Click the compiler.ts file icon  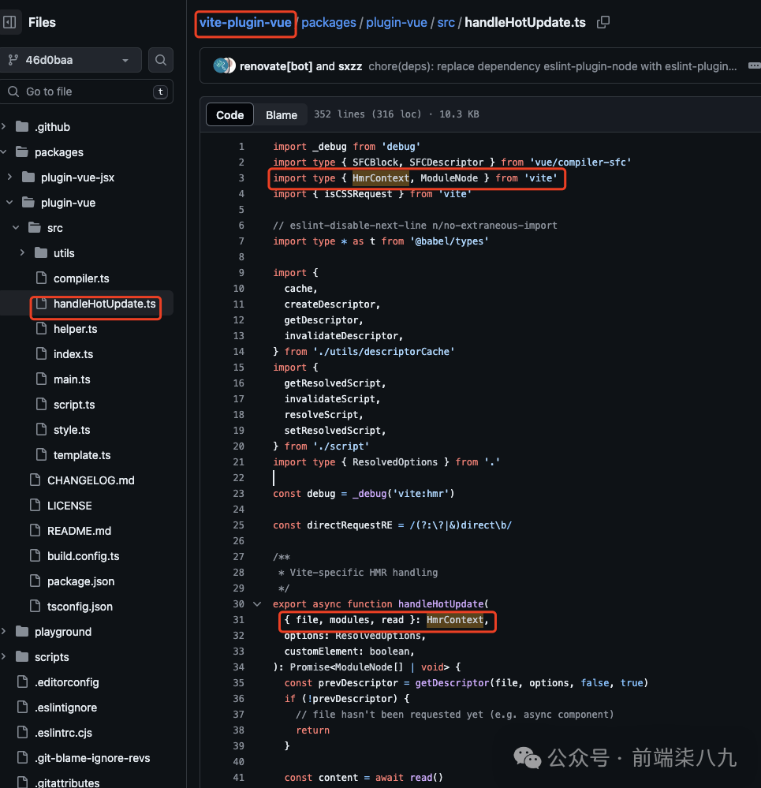[x=41, y=278]
